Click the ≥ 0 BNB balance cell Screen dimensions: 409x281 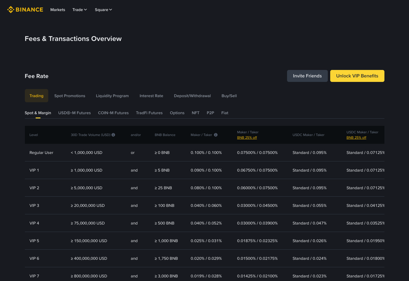tap(162, 153)
